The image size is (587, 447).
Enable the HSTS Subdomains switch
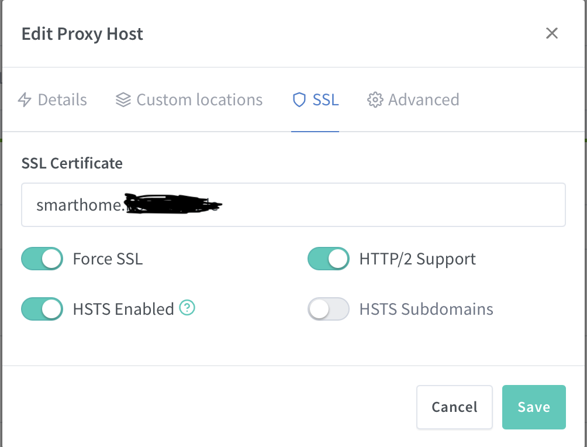329,309
